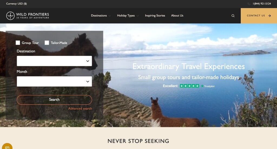The width and height of the screenshot is (277, 149).
Task: Click the arrow in the Contact Us button
Action: [x=269, y=16]
